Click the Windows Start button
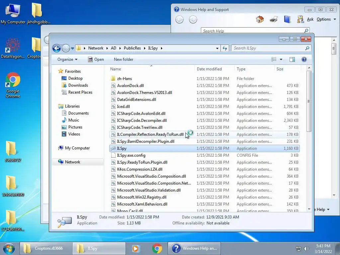Viewport: 340px width, 255px height. pyautogui.click(x=9, y=248)
